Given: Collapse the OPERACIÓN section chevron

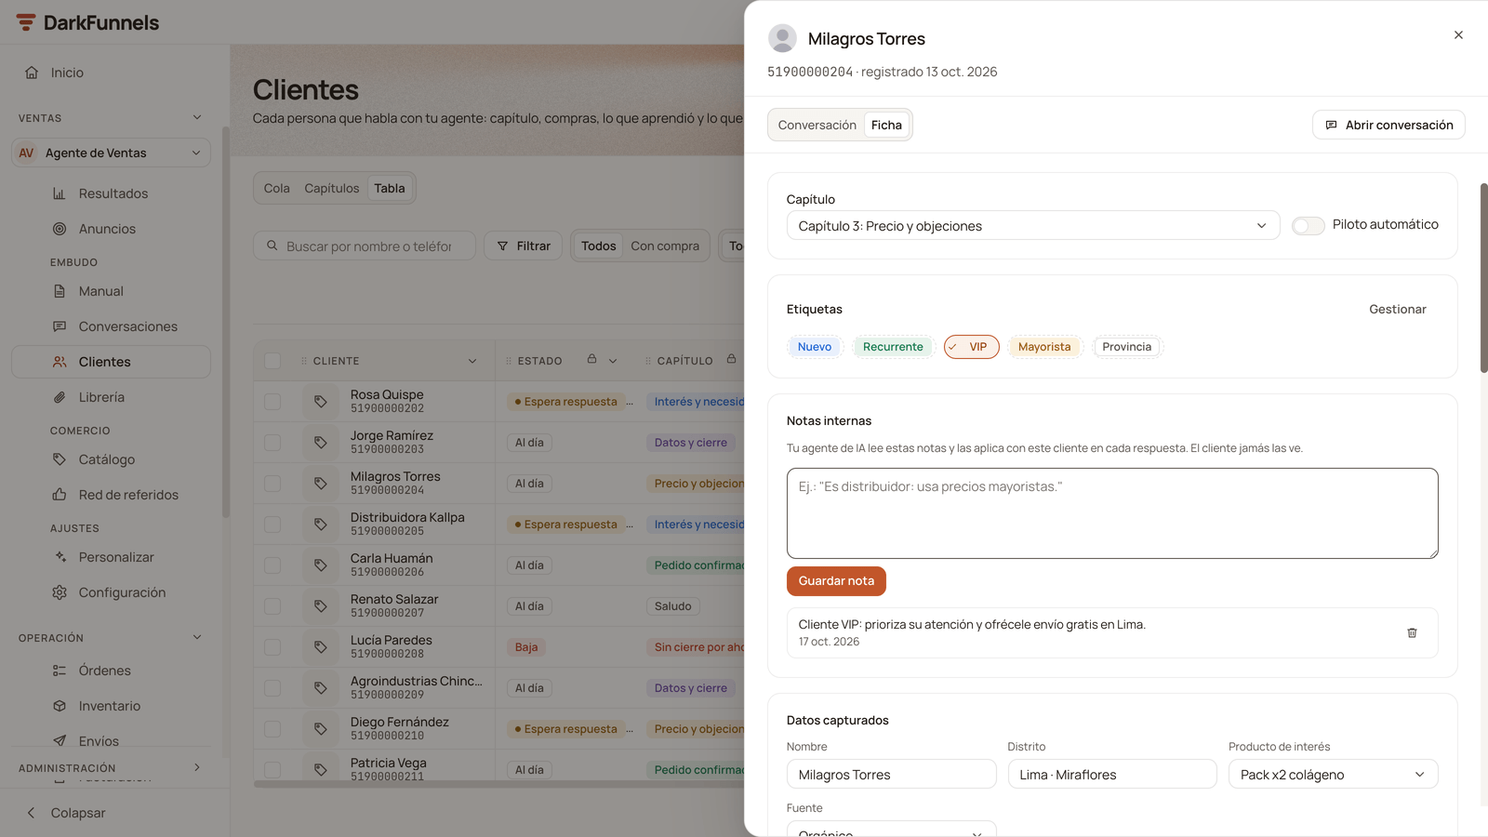Looking at the screenshot, I should tap(197, 638).
